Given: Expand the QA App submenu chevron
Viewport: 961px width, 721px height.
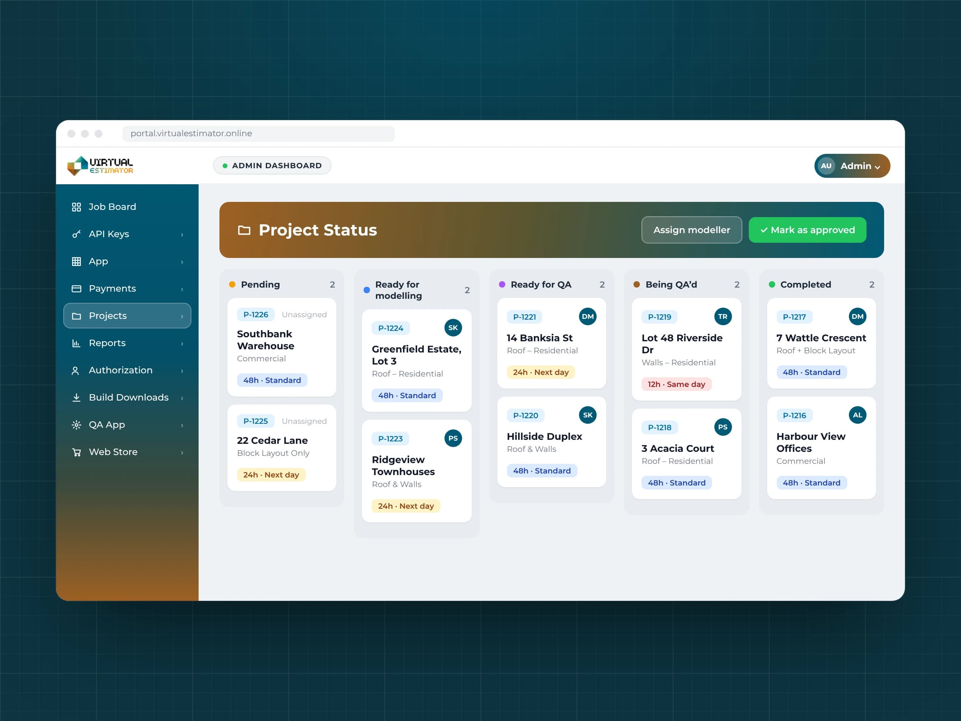Looking at the screenshot, I should tap(182, 425).
